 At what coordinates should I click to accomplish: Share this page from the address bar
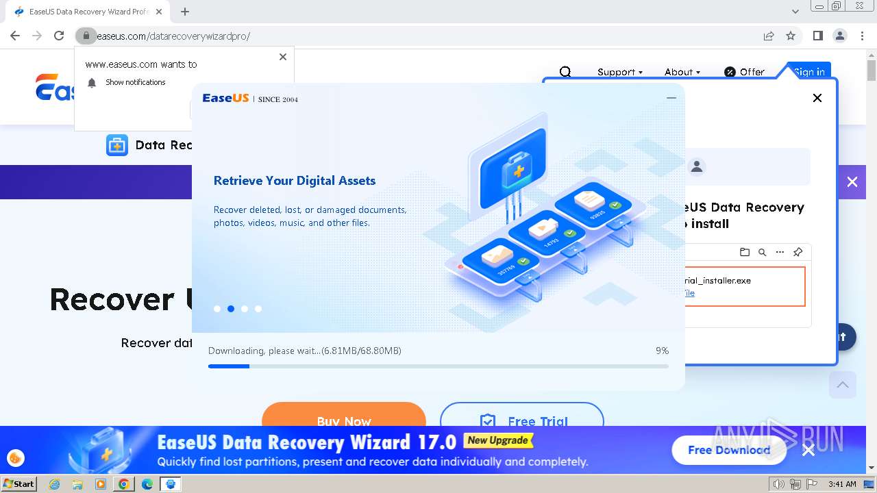[x=769, y=36]
